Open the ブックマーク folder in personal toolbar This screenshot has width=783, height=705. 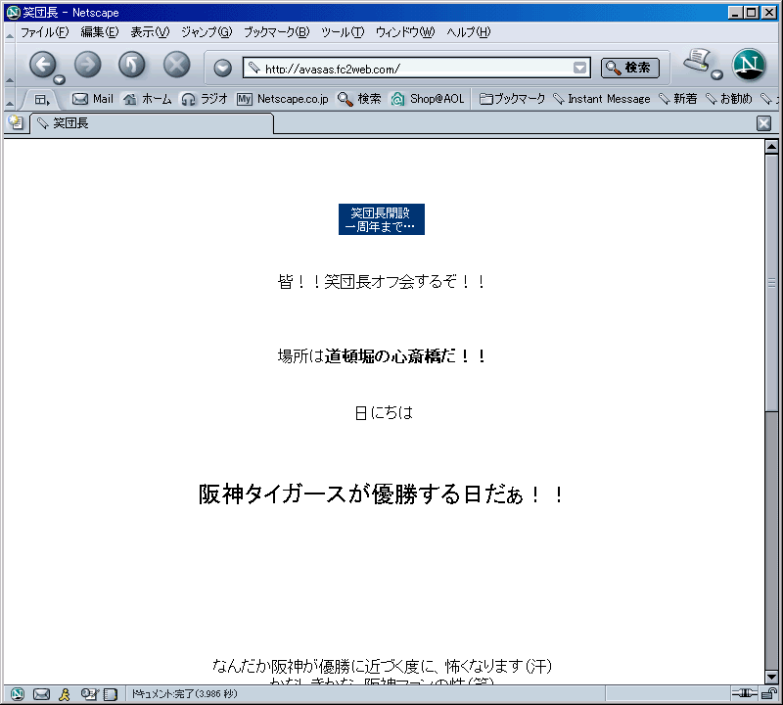tap(512, 99)
